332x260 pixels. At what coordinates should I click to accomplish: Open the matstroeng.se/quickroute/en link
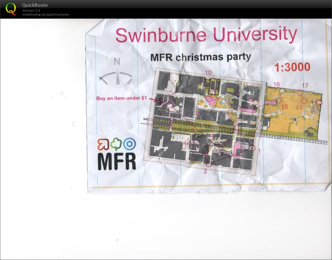click(x=46, y=14)
